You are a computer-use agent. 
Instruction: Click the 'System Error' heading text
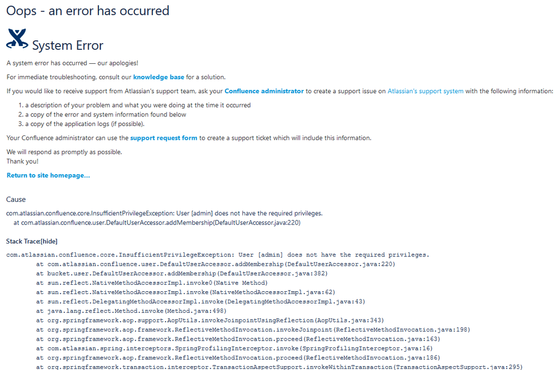pyautogui.click(x=68, y=45)
